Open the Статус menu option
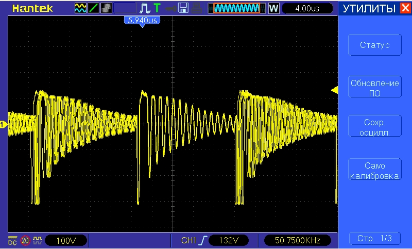412x249 pixels. click(x=374, y=45)
